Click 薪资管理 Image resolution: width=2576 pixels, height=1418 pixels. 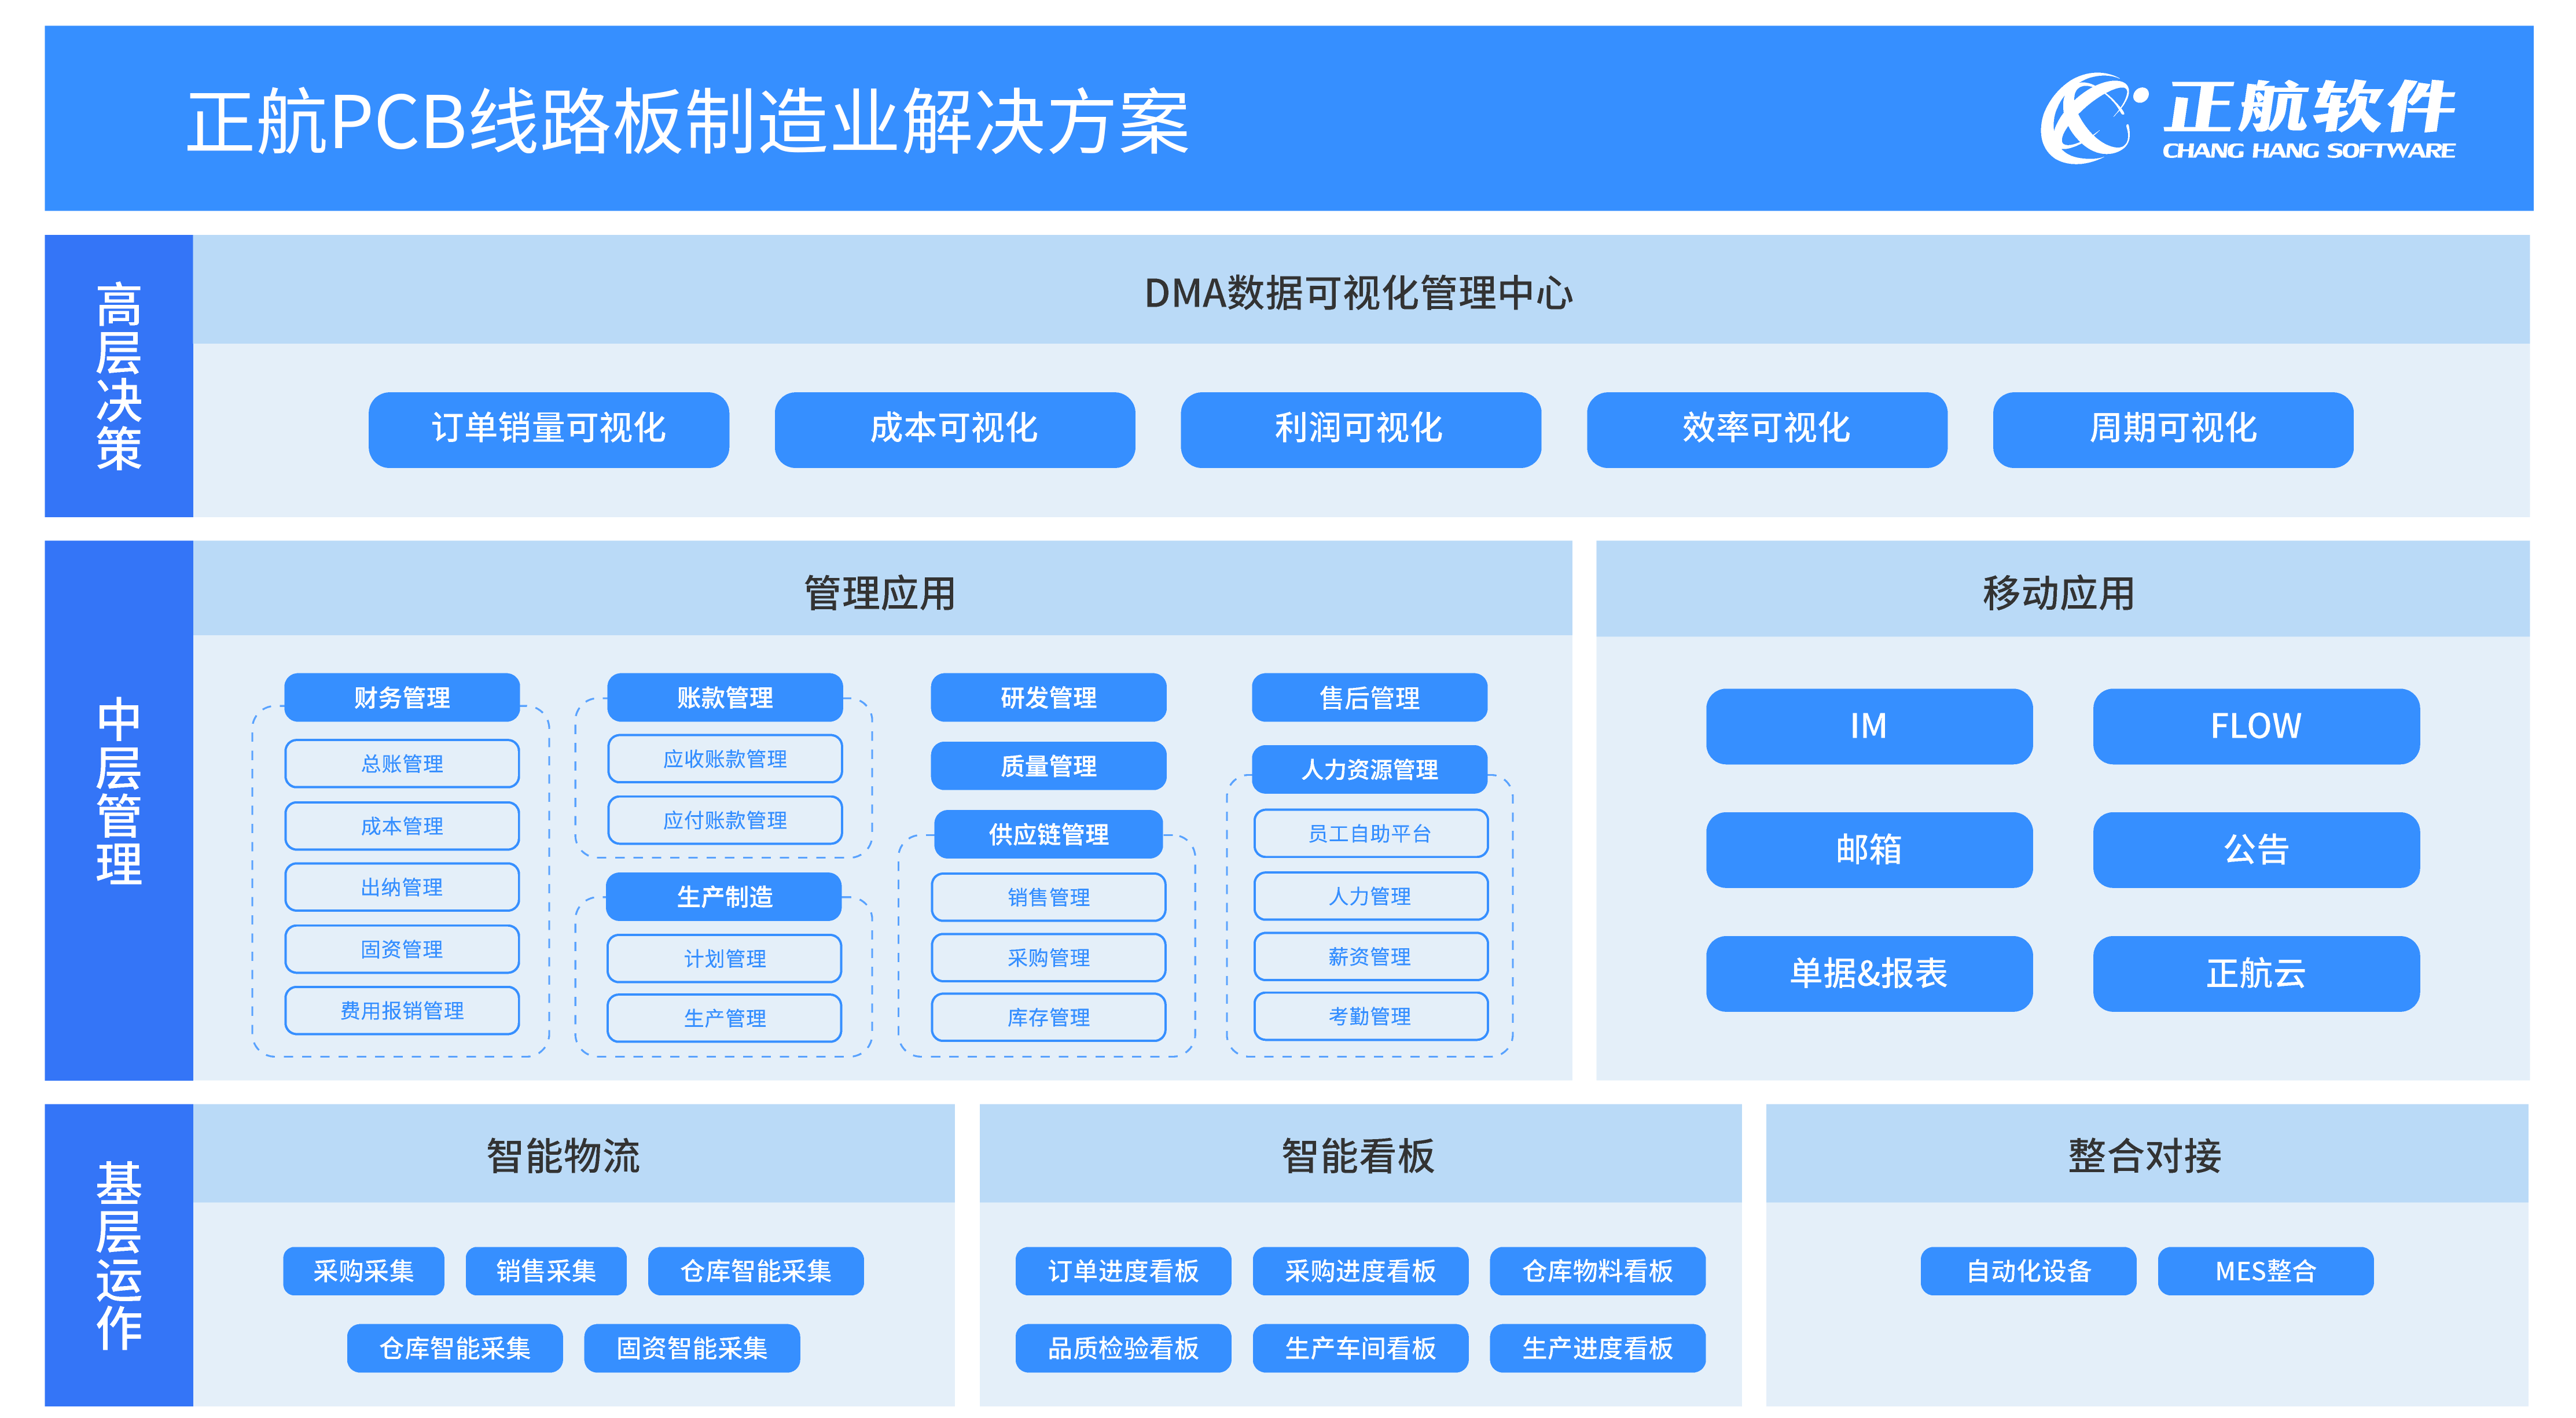coord(1370,956)
